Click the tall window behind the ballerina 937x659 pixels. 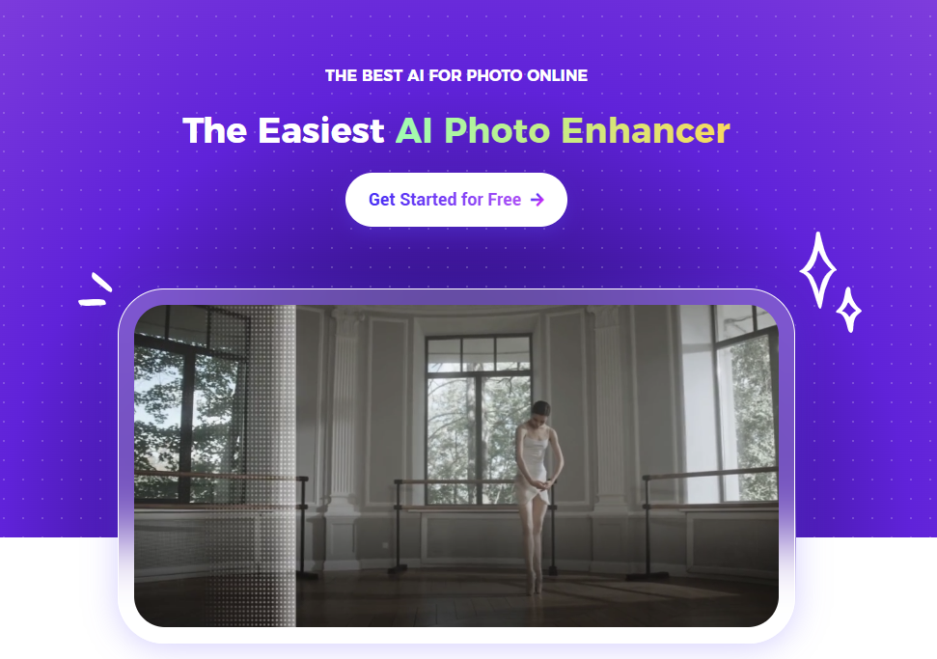pyautogui.click(x=478, y=418)
